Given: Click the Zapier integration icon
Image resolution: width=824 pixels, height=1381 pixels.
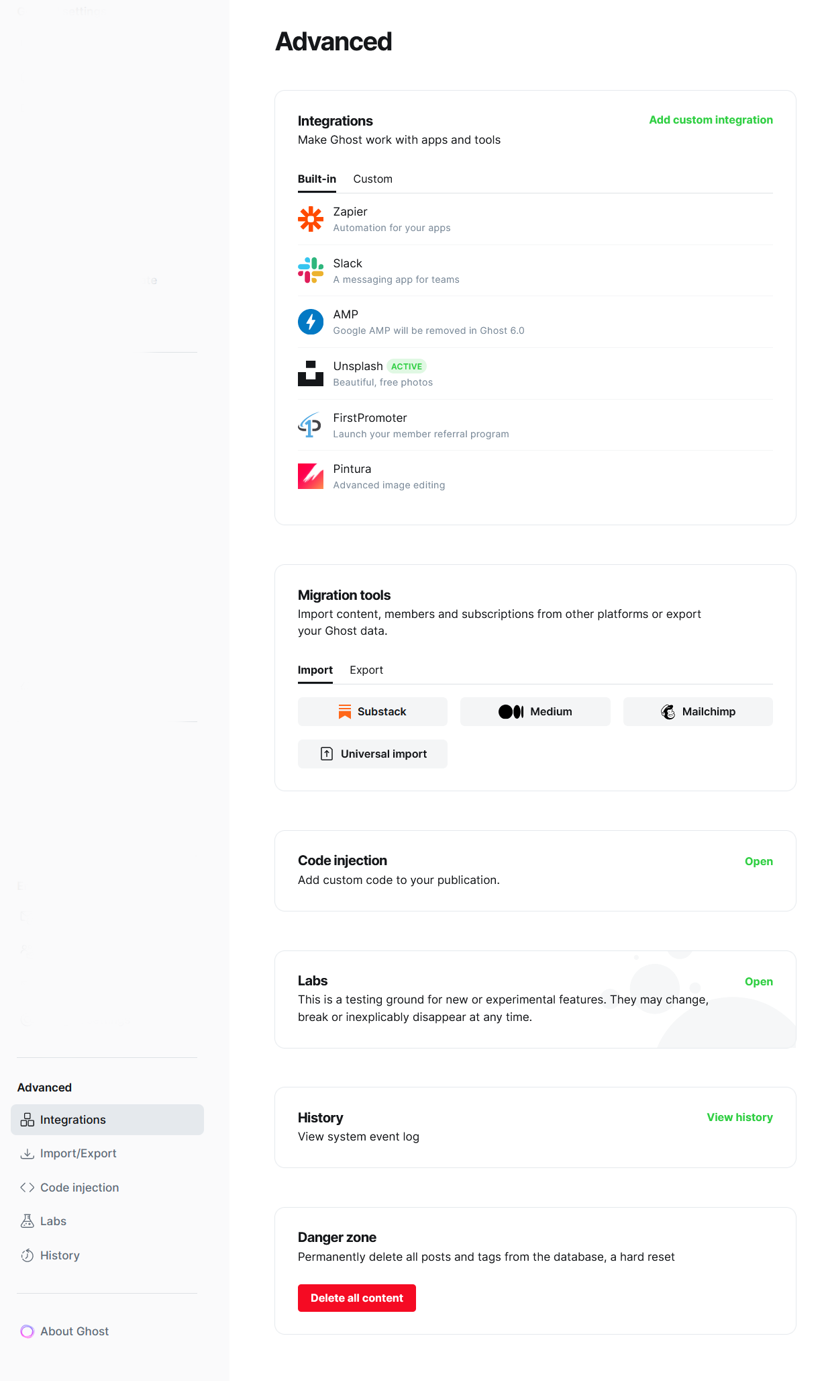Looking at the screenshot, I should (310, 220).
